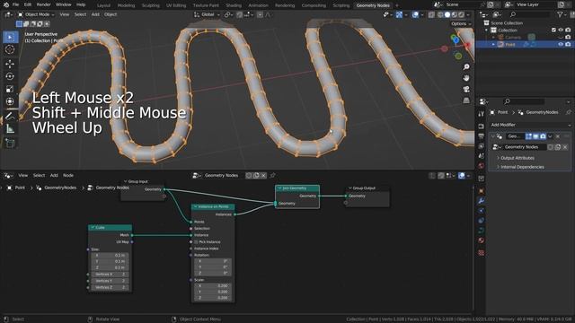The height and width of the screenshot is (323, 575).
Task: Click the Vertices X field on Cube node
Action: (110, 275)
